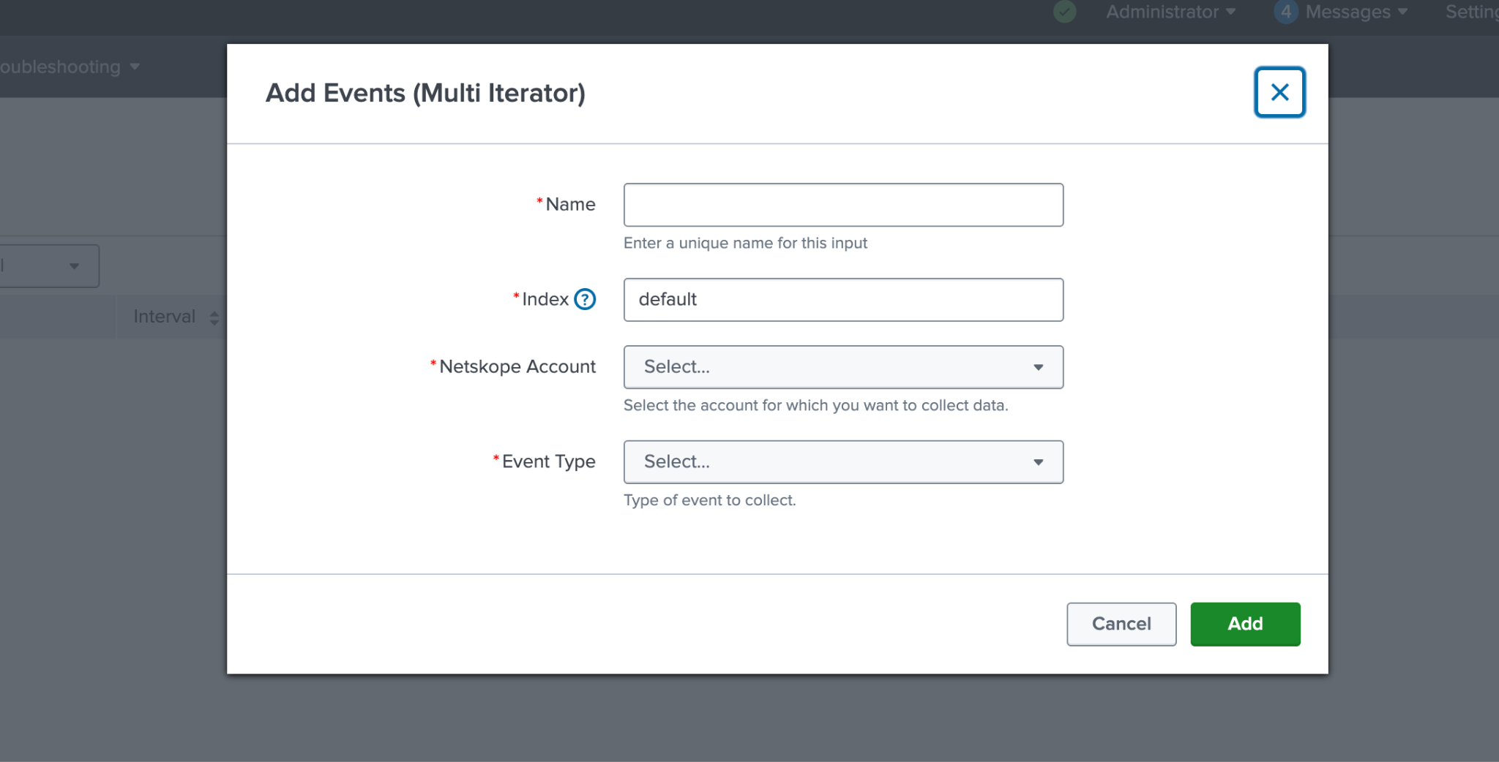The height and width of the screenshot is (762, 1499).
Task: Click the Index field containing default
Action: coord(843,300)
